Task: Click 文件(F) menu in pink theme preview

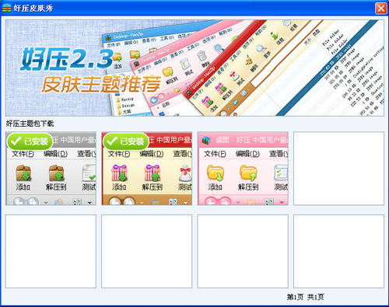Action: (215, 154)
